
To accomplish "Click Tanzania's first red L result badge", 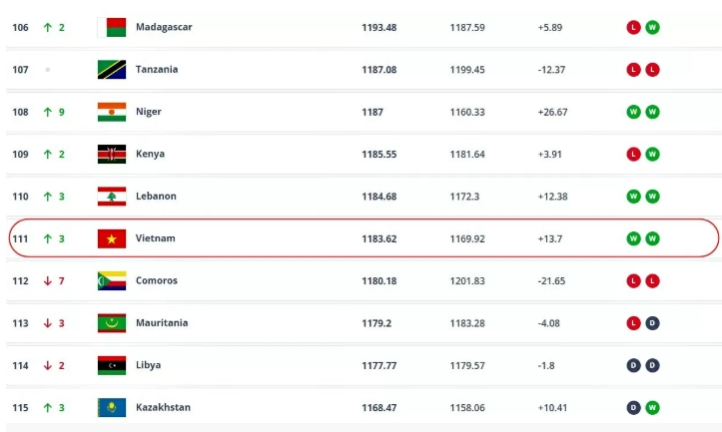I will tap(633, 70).
